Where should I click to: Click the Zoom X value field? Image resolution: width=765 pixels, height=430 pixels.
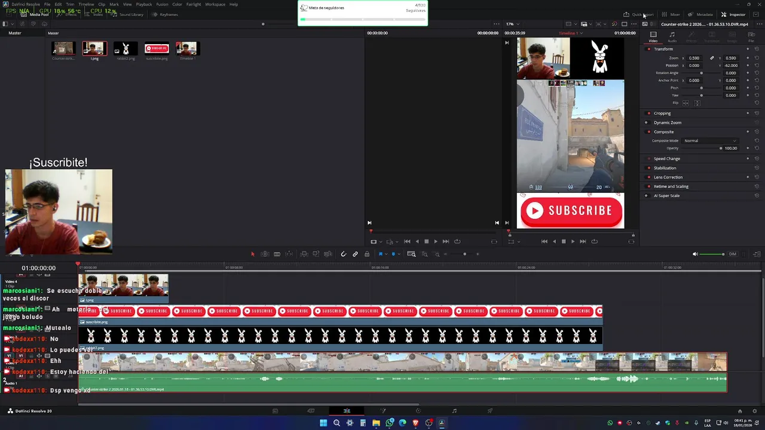pyautogui.click(x=693, y=58)
